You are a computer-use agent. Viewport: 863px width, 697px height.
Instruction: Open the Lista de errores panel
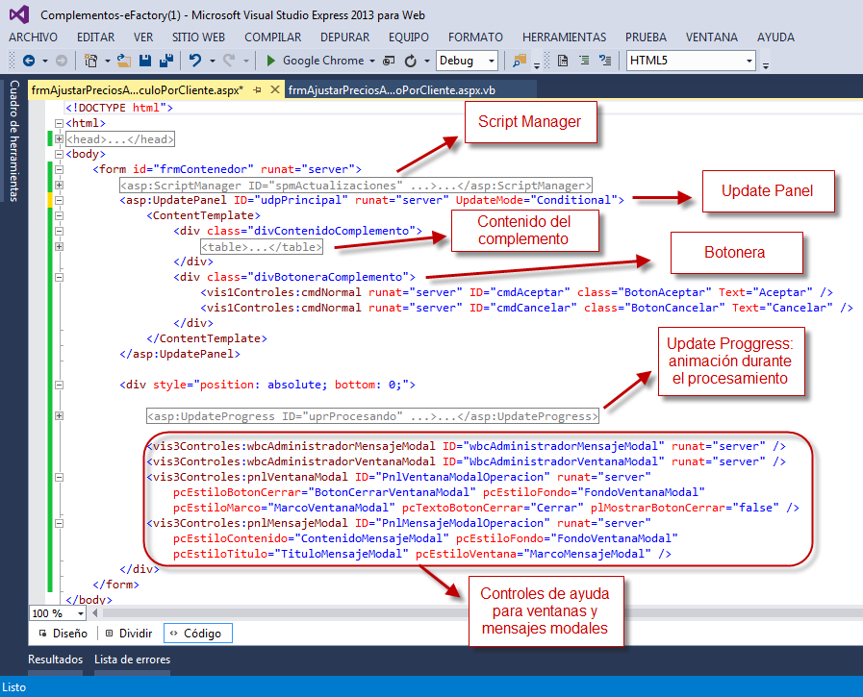click(132, 660)
